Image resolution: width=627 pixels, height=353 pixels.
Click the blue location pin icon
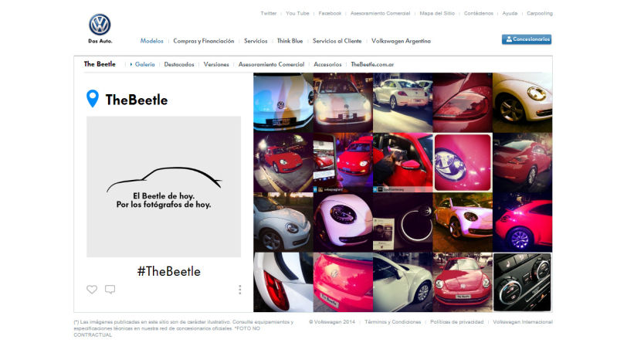click(x=93, y=98)
